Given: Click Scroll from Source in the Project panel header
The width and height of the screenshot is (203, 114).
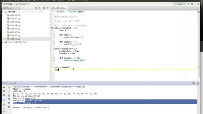Looking at the screenshot, I should (36, 8).
